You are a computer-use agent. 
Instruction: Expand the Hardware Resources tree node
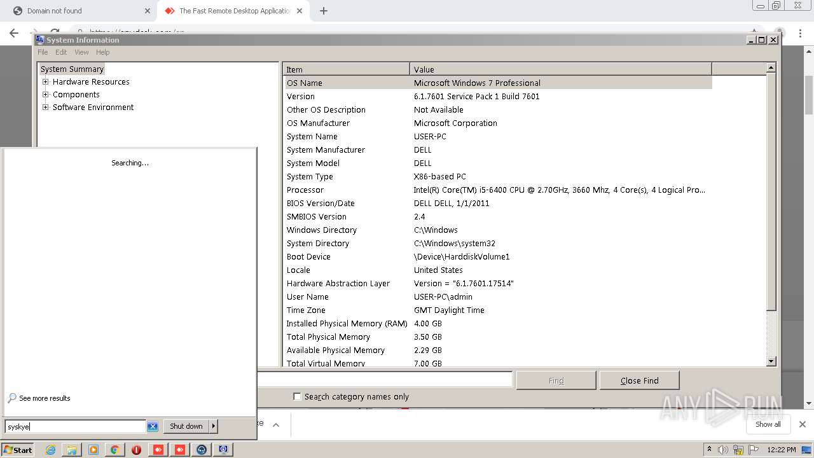[x=45, y=81]
